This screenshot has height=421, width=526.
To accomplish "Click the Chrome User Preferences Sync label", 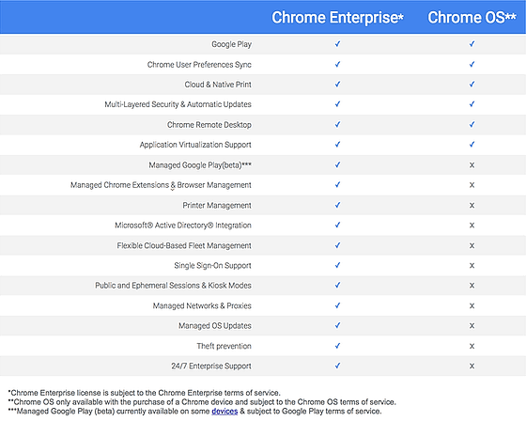I will point(199,65).
